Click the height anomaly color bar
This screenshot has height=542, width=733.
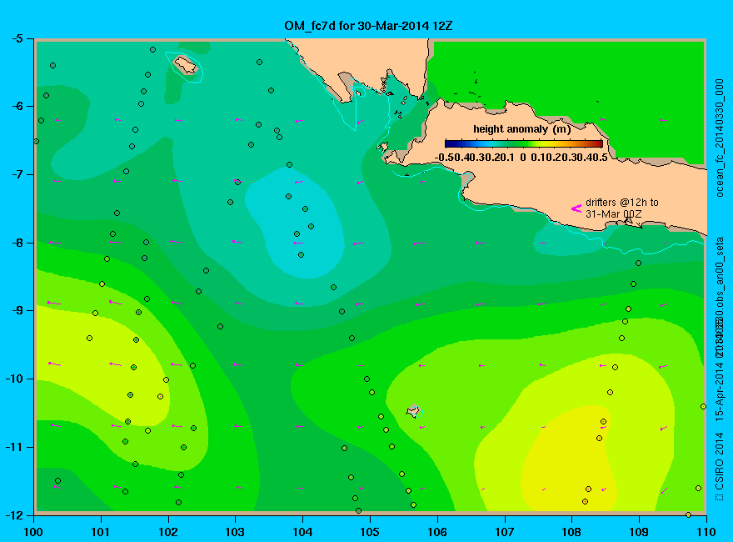click(524, 143)
